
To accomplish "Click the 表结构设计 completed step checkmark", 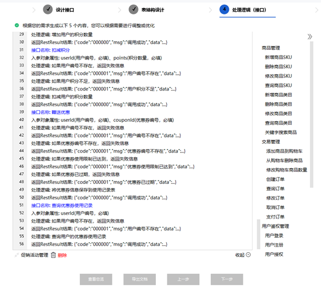I will (133, 9).
